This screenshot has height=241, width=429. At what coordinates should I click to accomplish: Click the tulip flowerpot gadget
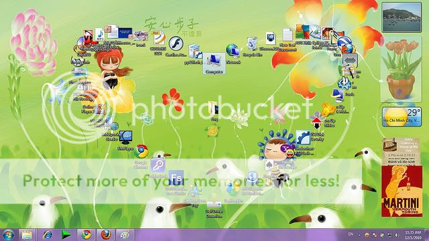tap(402, 70)
